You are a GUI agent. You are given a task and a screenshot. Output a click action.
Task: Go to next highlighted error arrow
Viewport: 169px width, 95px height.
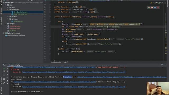pos(165,3)
